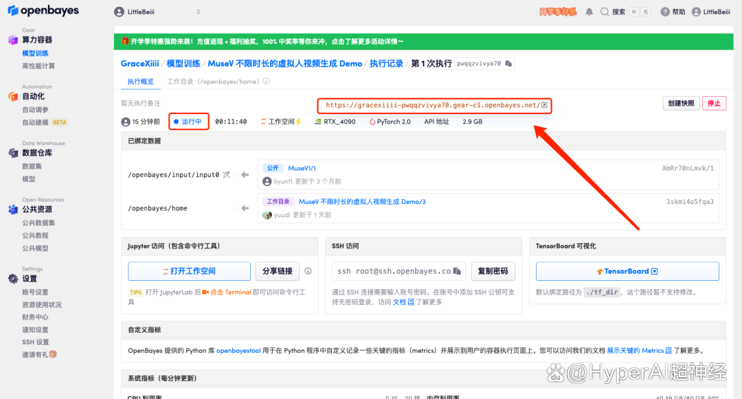Click the MuseV Demo breadcrumb link
This screenshot has height=399, width=742.
point(285,63)
